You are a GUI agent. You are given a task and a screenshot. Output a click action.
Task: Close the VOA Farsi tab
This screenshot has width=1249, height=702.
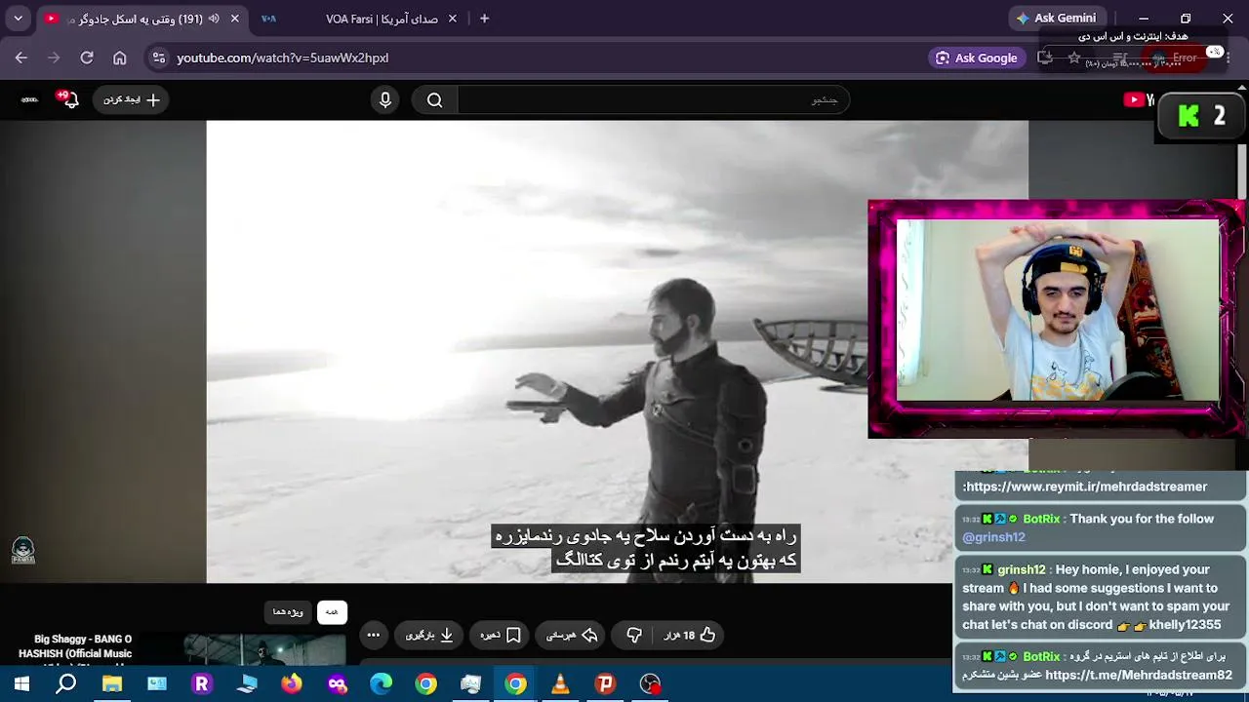tap(454, 19)
